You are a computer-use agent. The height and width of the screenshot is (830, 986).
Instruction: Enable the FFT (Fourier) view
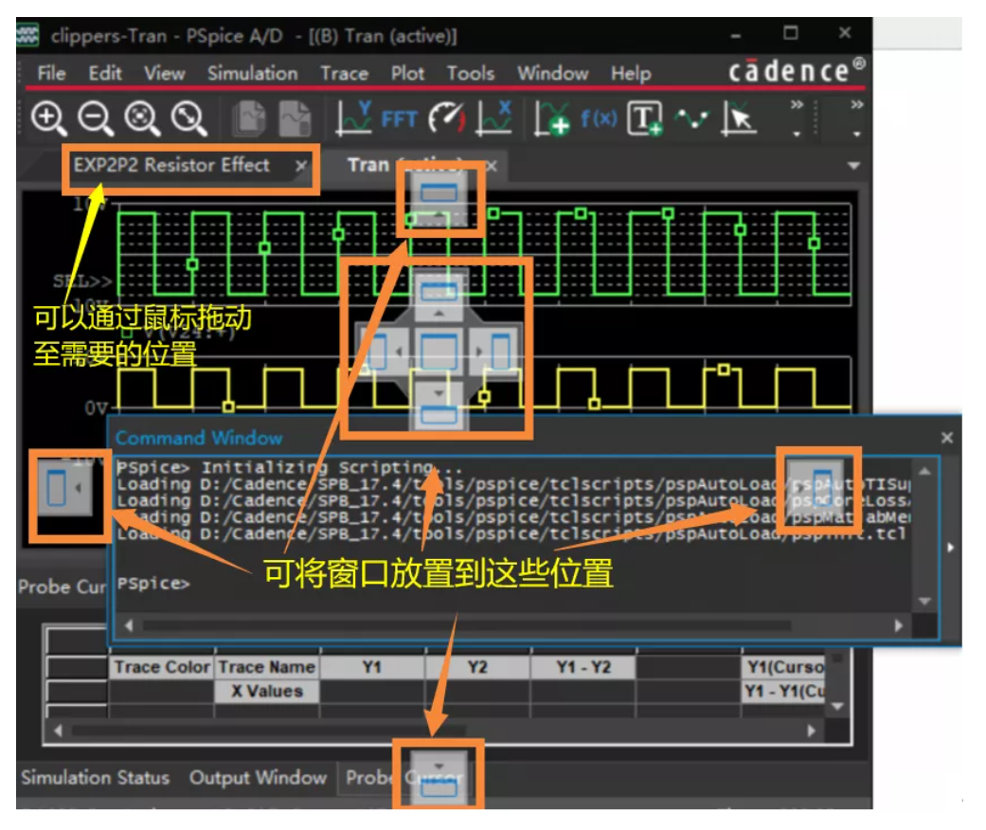point(399,118)
